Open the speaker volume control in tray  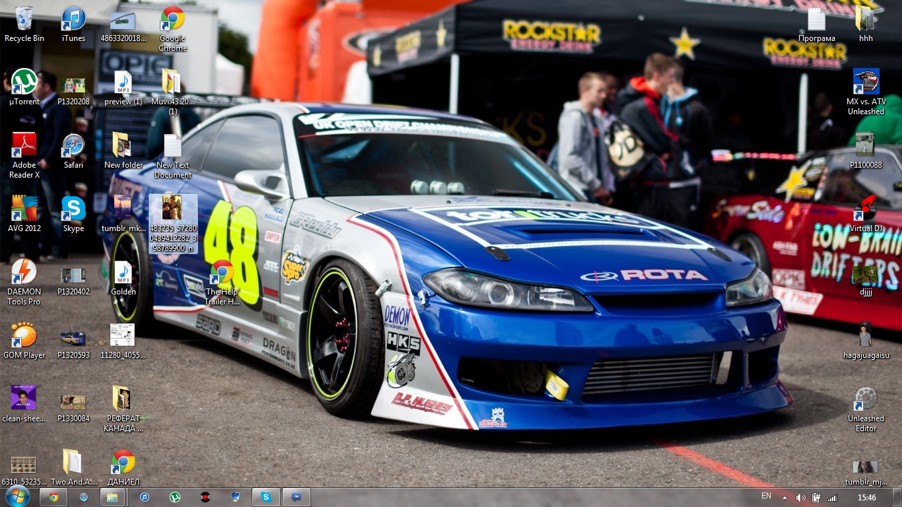[800, 498]
